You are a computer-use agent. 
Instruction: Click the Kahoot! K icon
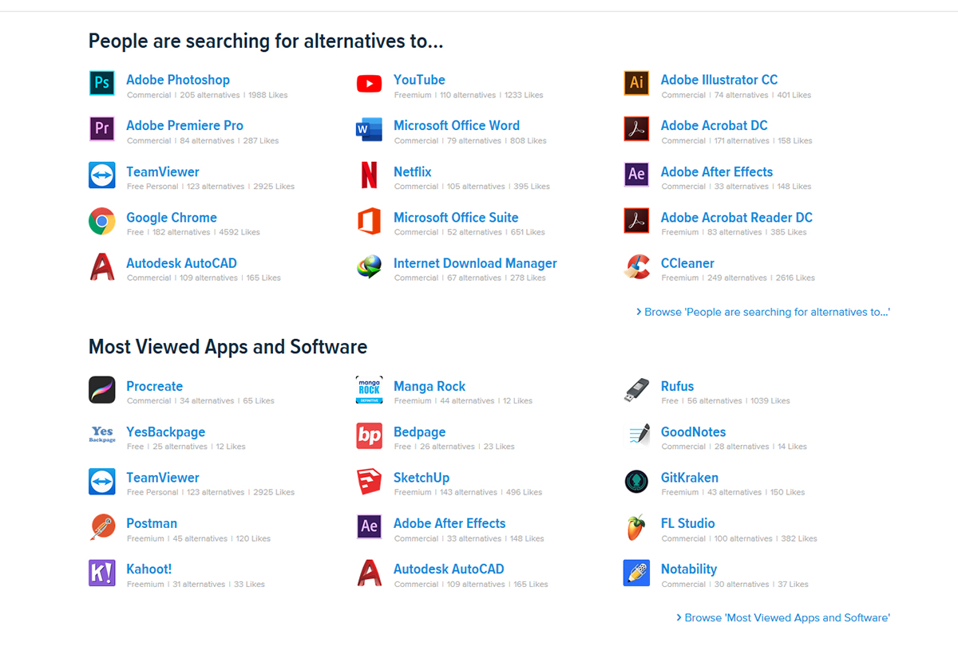[102, 573]
